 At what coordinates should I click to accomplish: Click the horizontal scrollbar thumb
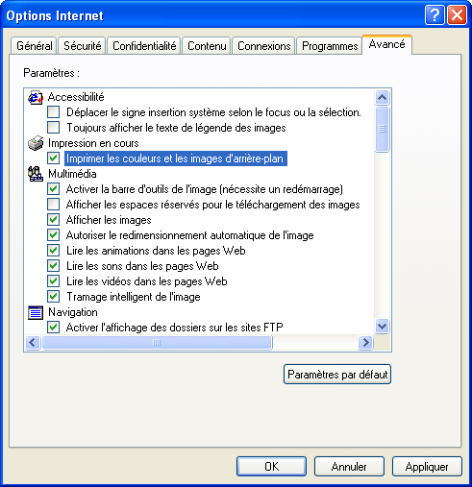tap(157, 343)
